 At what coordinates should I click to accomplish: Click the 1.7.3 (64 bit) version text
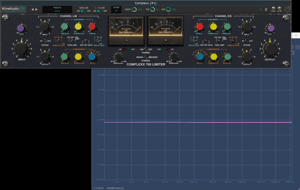tap(98, 188)
